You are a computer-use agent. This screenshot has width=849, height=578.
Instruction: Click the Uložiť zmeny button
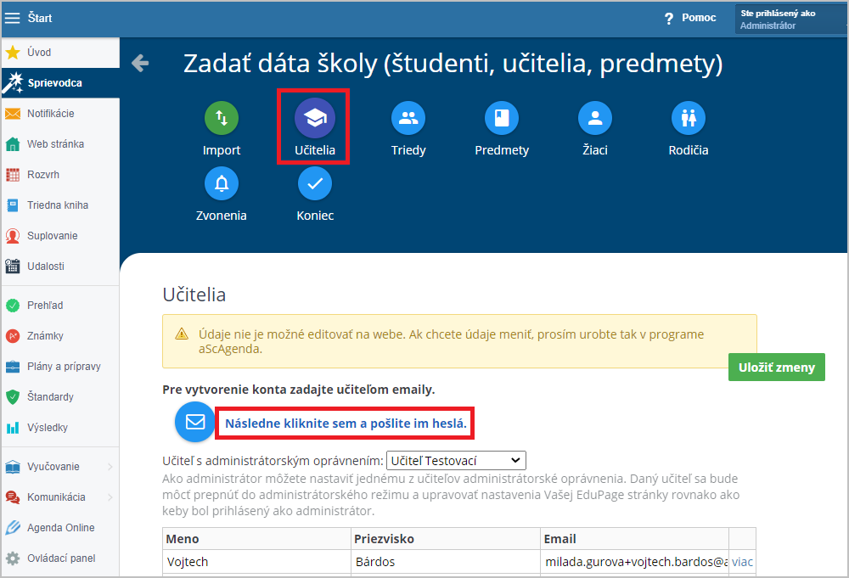click(777, 367)
